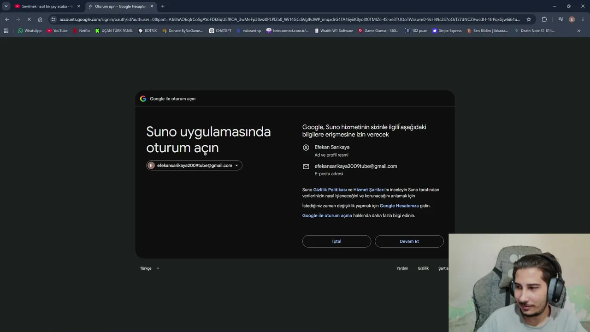Open the Death Note S1 bookmark
Screen dimensions: 590x332
tap(534, 31)
